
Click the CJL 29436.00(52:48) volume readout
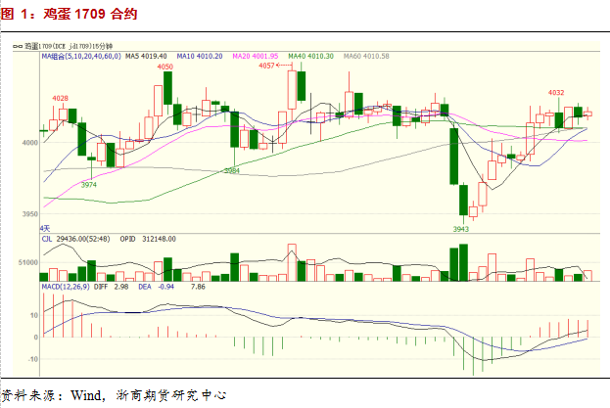point(75,239)
